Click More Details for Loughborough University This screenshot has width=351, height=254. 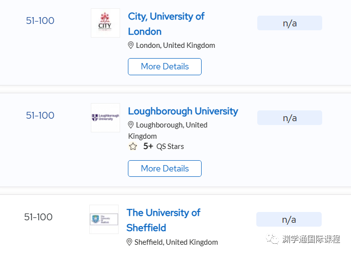pyautogui.click(x=165, y=169)
